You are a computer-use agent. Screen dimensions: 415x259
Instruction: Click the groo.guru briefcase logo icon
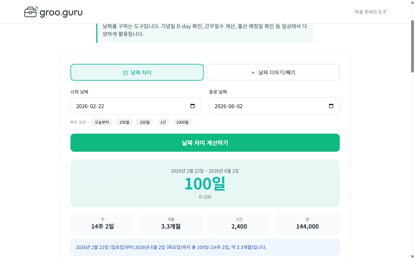tap(31, 12)
